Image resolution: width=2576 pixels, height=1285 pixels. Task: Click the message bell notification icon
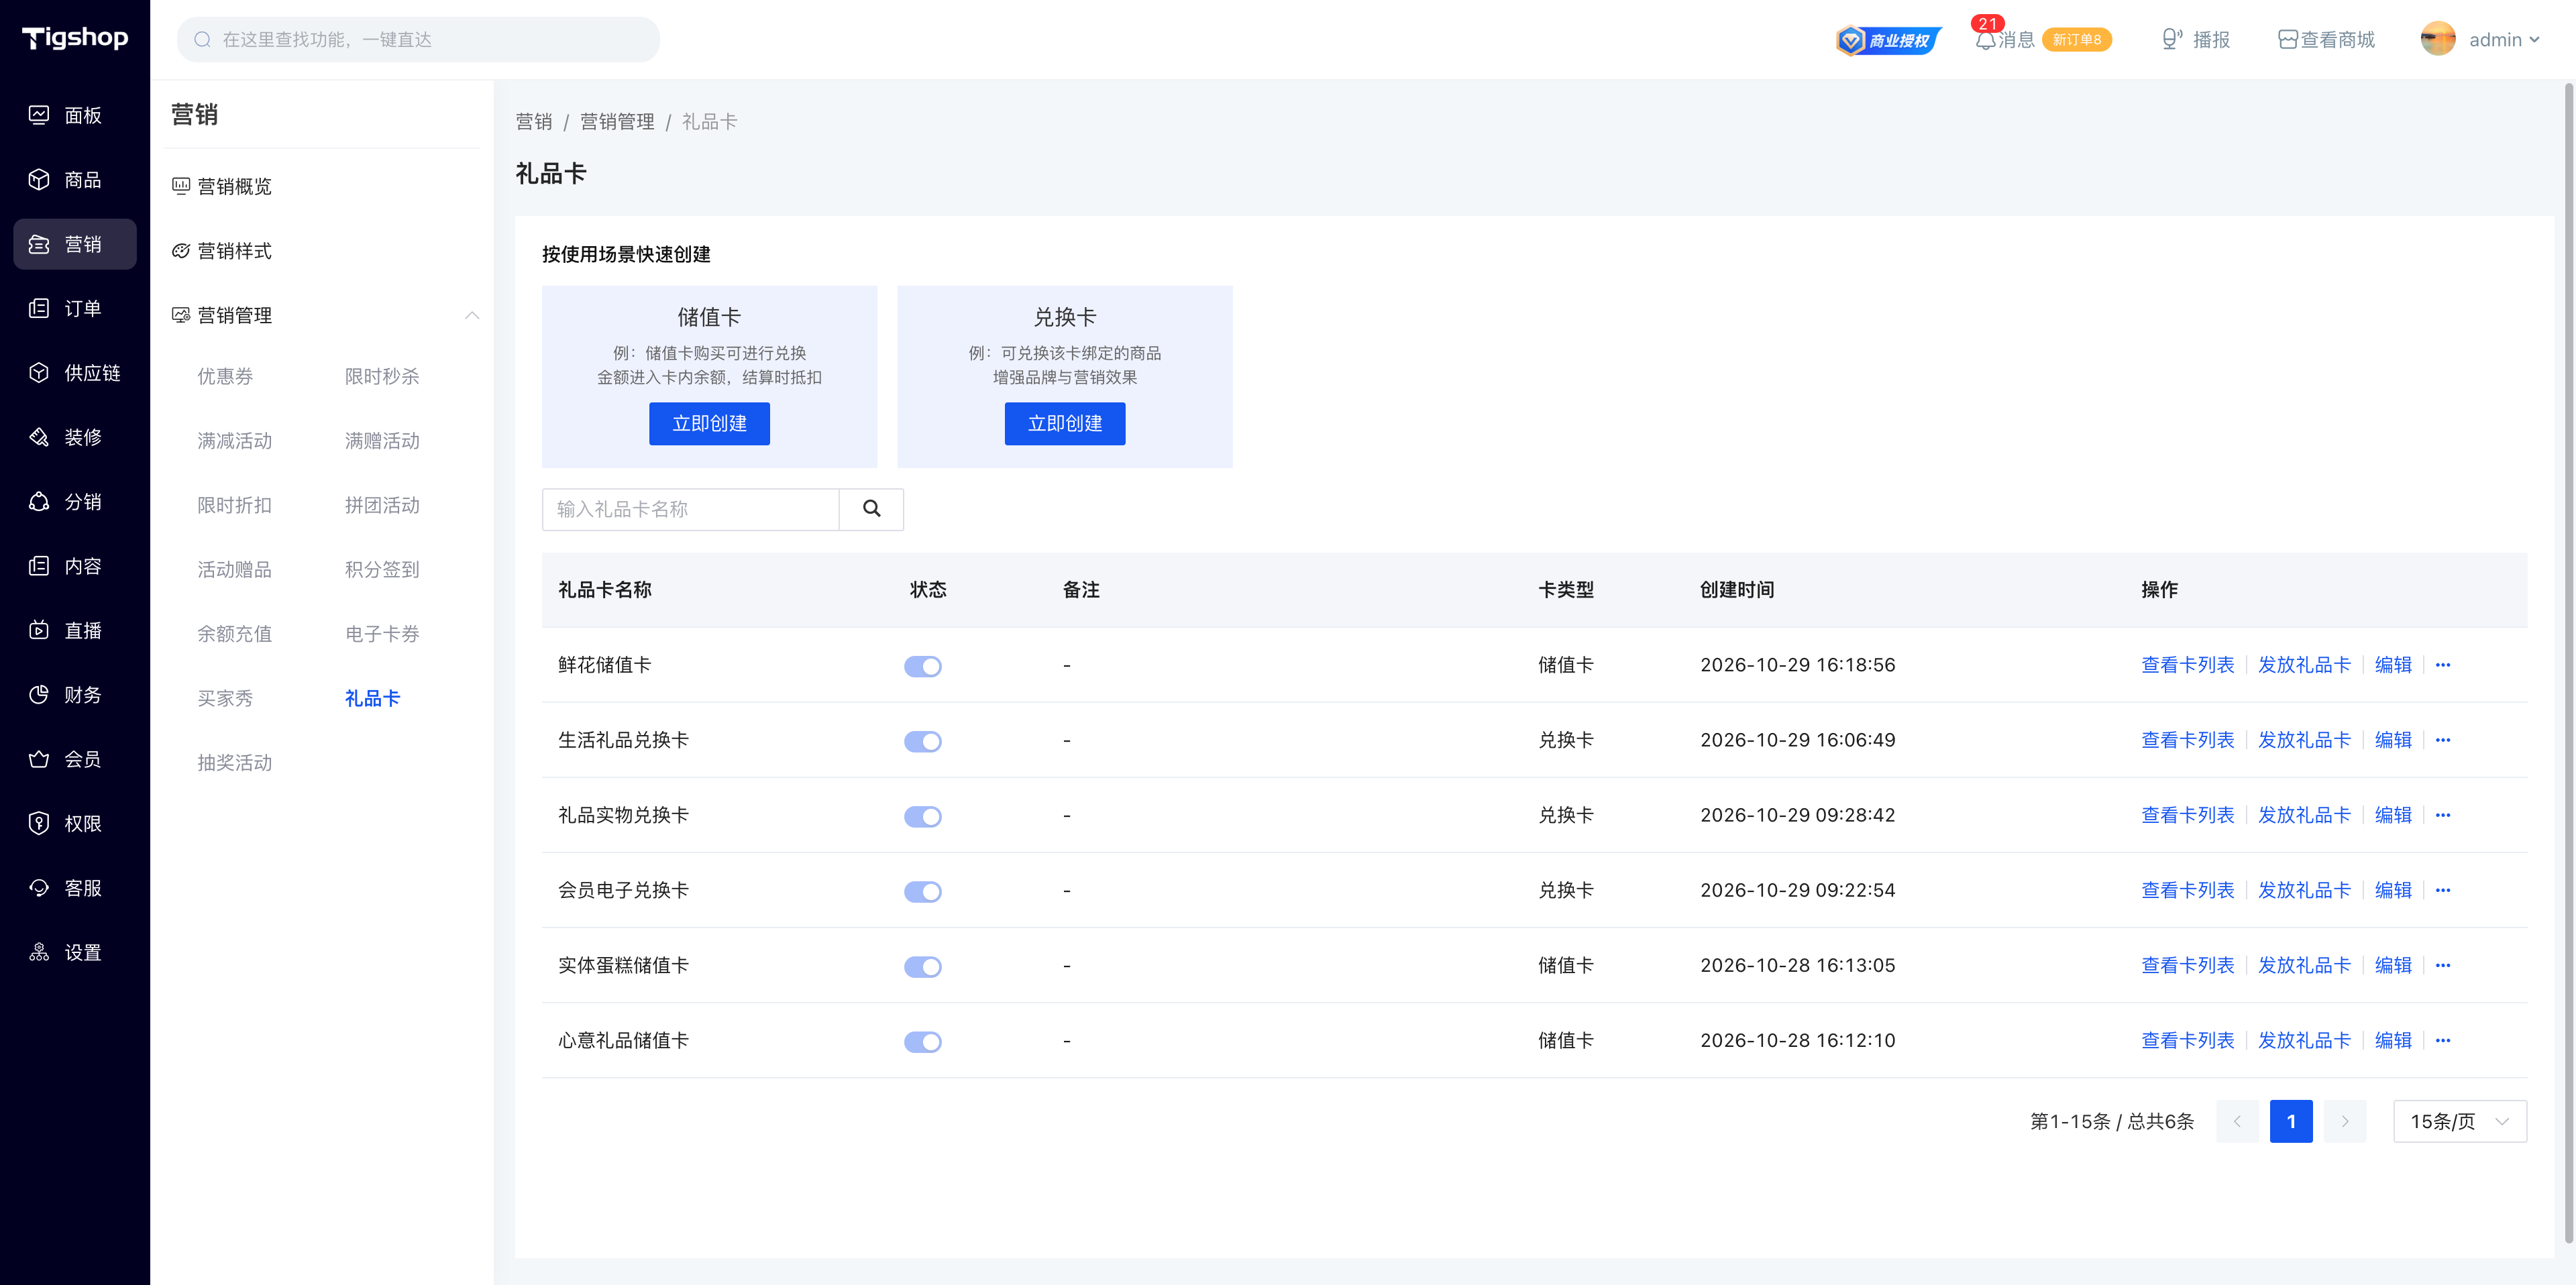pyautogui.click(x=1985, y=40)
